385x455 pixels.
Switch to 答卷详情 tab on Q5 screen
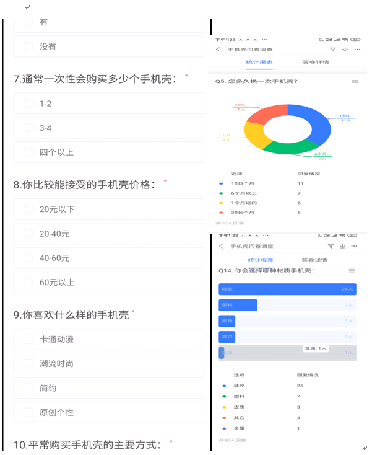coord(315,62)
